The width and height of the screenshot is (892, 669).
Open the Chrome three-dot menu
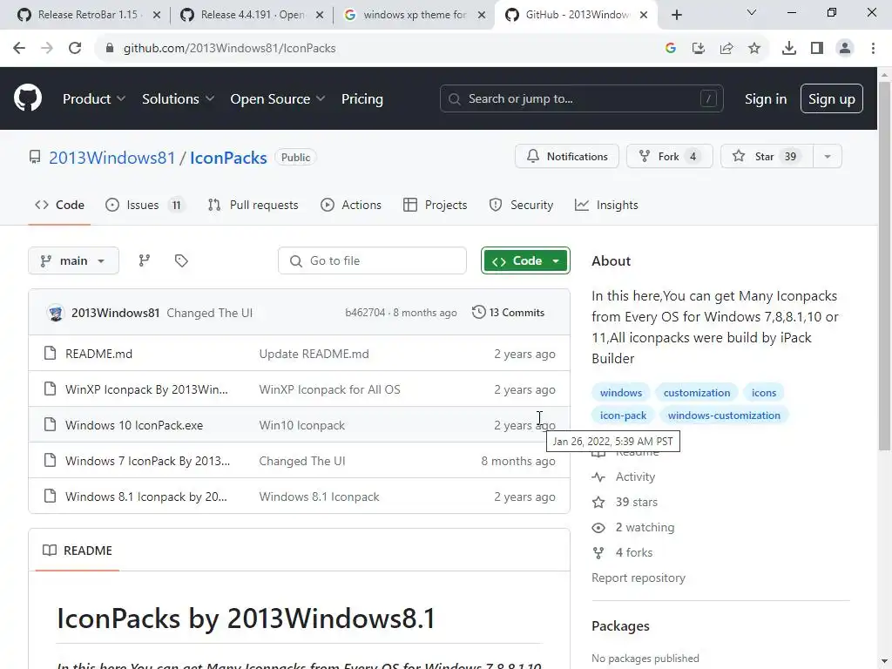873,49
